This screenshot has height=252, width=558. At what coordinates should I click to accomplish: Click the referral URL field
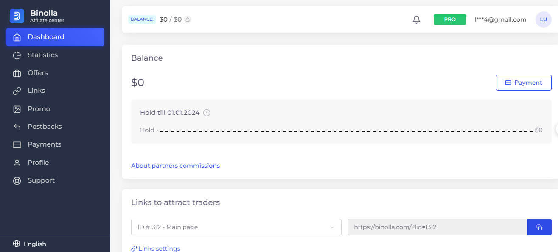tap(437, 227)
